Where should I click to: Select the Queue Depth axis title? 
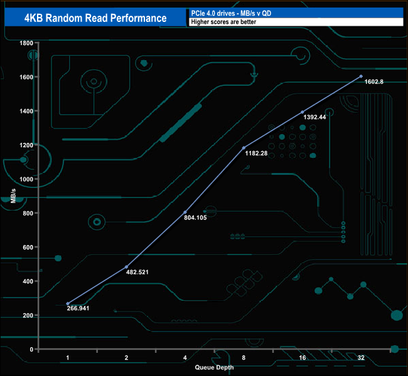pos(214,367)
